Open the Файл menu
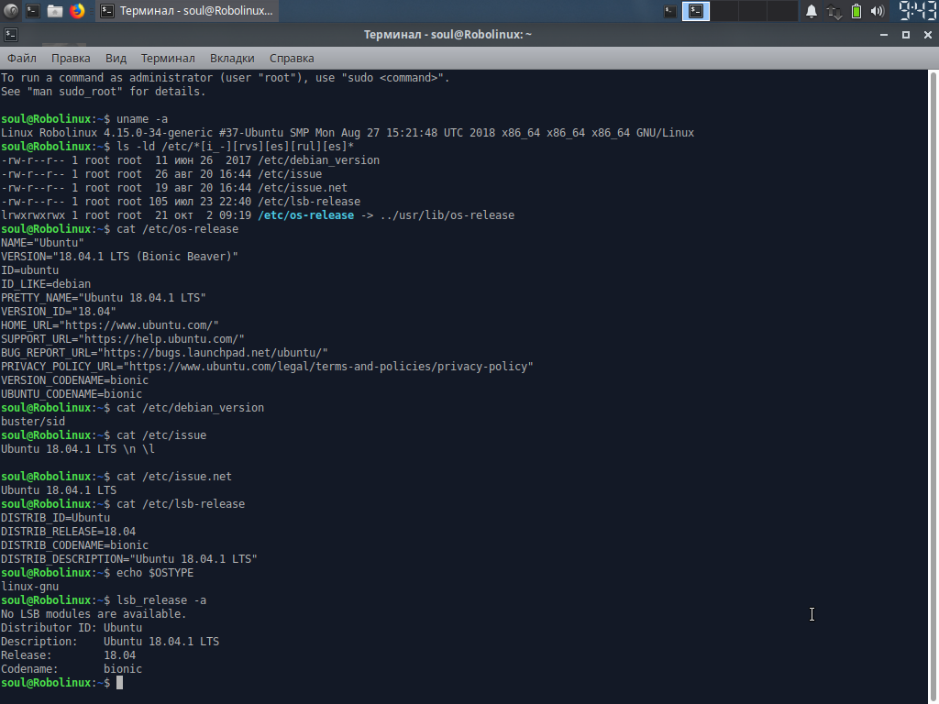 (x=22, y=58)
